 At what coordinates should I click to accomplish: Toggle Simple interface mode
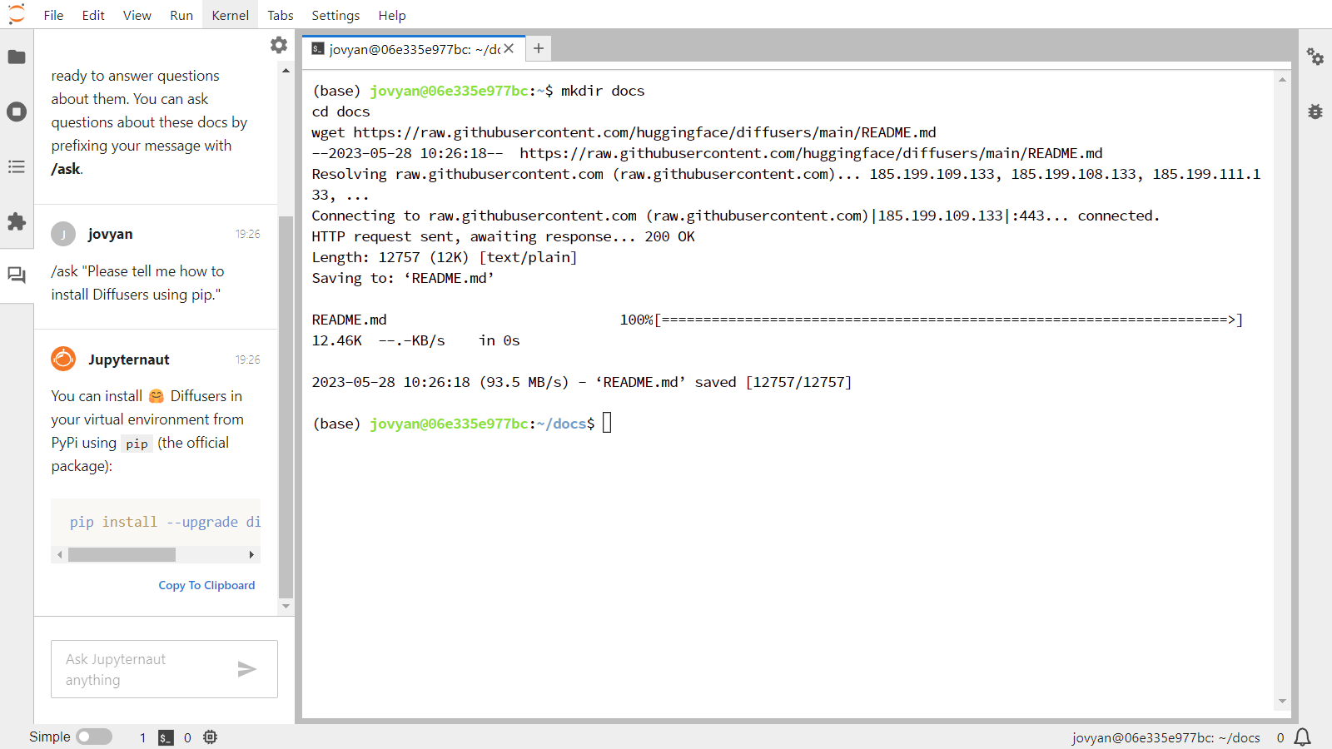tap(94, 737)
